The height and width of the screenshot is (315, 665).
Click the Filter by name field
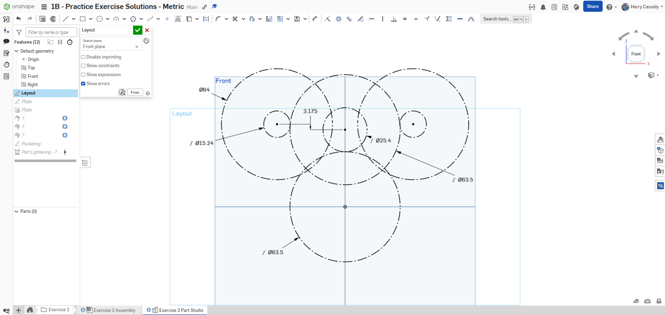[x=51, y=32]
